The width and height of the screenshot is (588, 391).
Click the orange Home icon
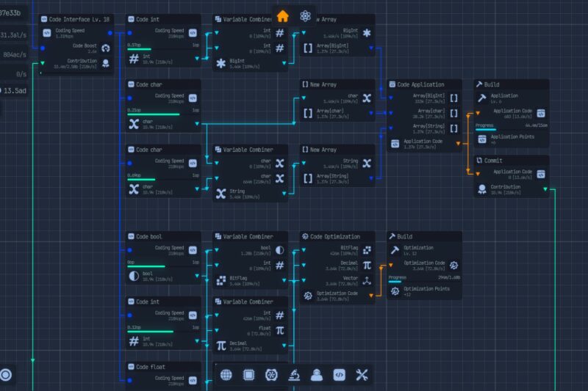283,16
